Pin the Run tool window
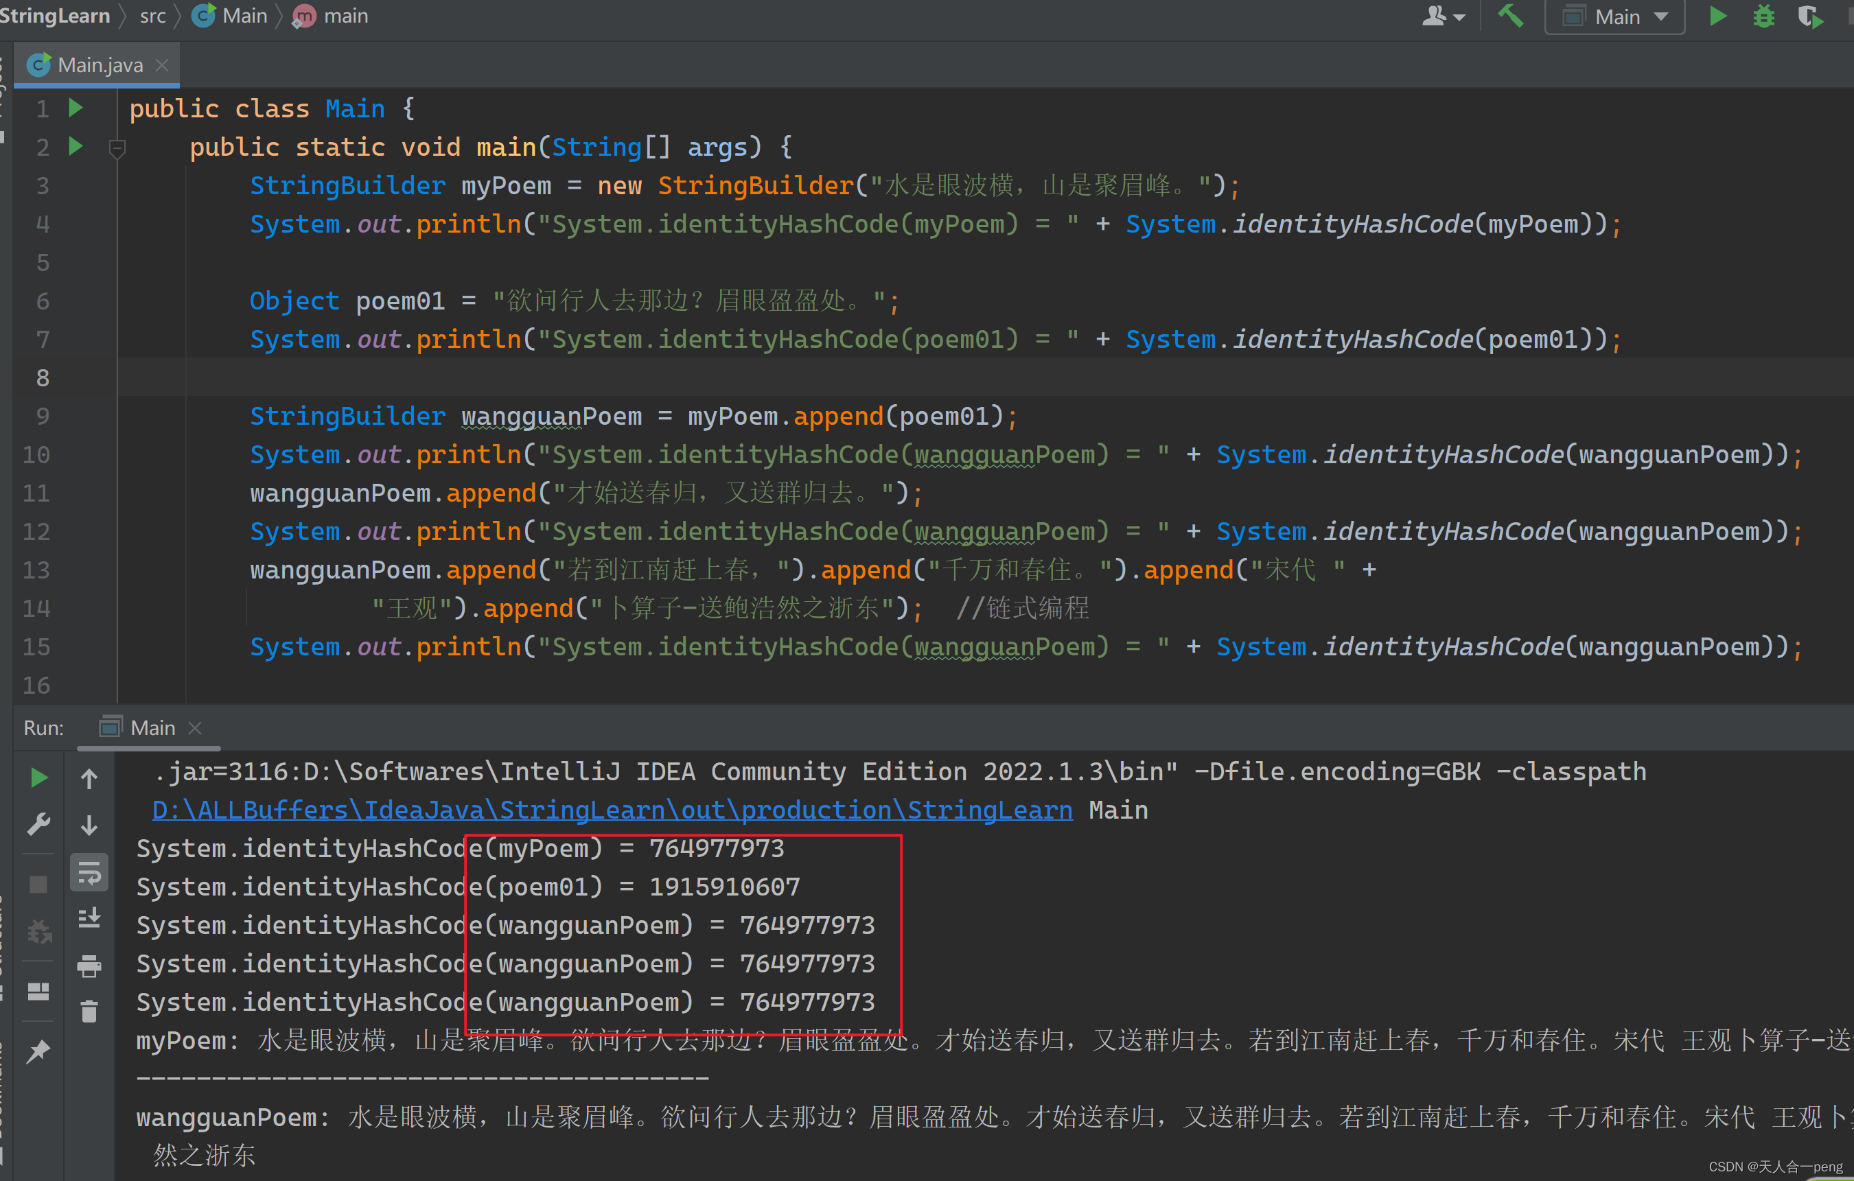The height and width of the screenshot is (1181, 1854). click(x=38, y=1051)
